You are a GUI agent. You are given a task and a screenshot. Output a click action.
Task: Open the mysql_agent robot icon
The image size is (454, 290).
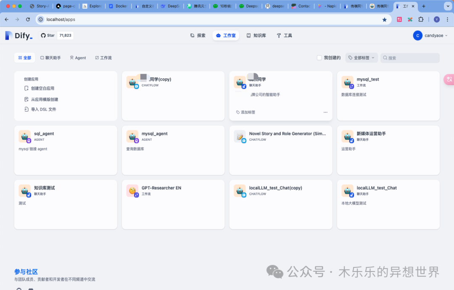[132, 136]
